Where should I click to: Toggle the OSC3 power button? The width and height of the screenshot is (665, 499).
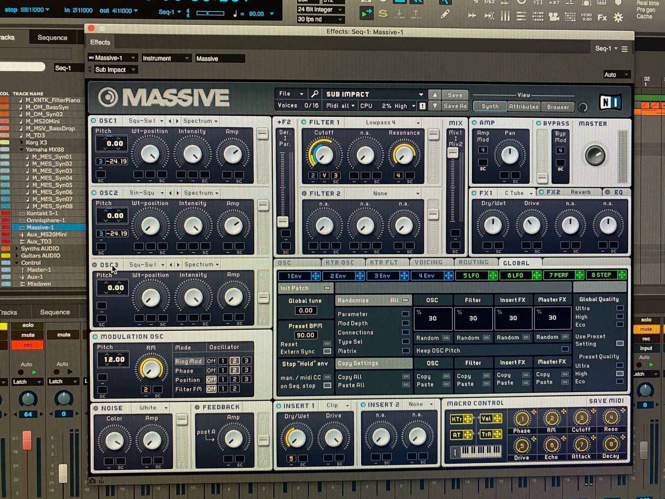click(95, 265)
